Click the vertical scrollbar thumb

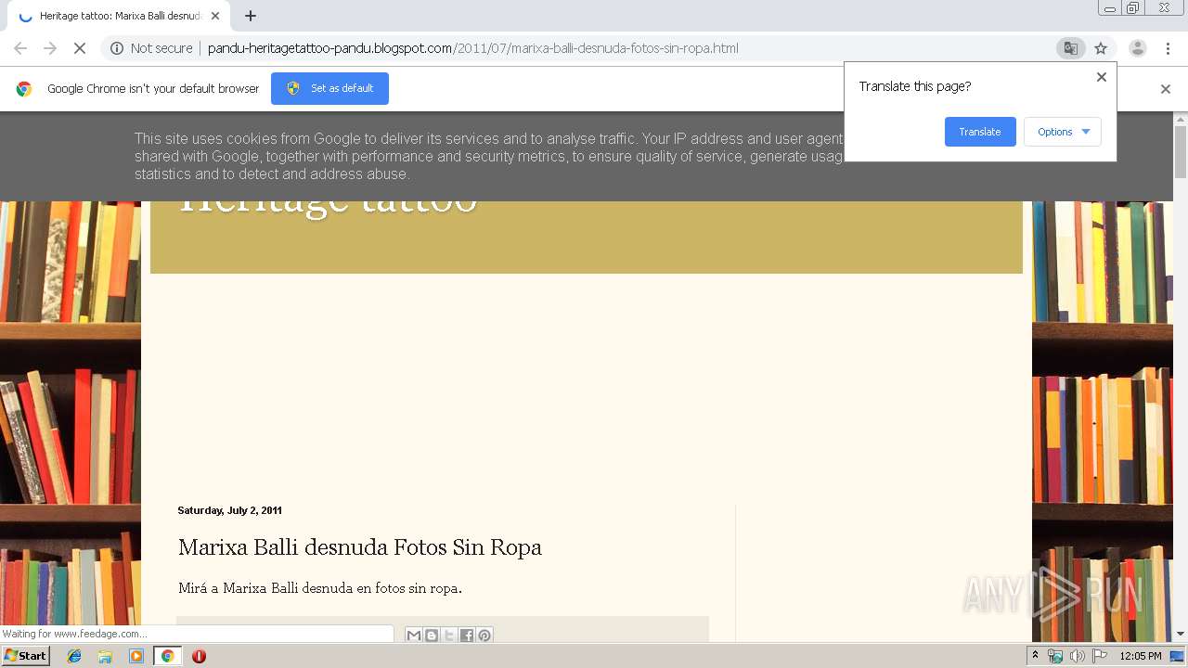click(1181, 152)
